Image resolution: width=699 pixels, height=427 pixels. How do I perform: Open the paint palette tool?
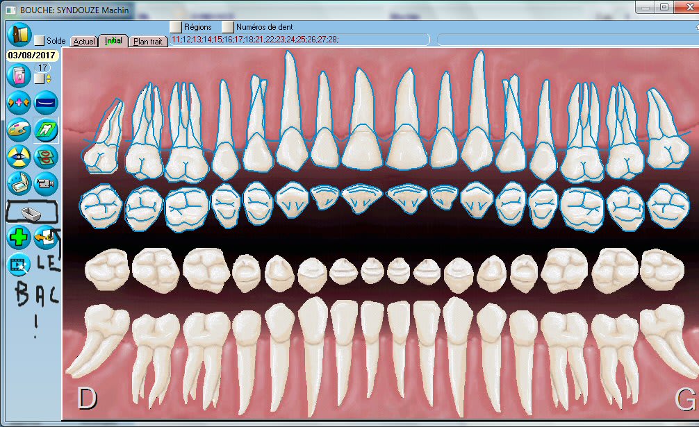coord(19,129)
